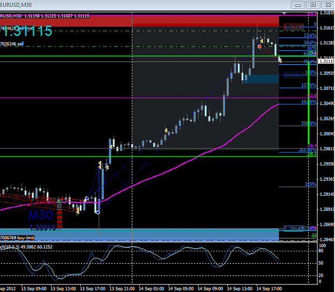This screenshot has width=335, height=292.
Task: Select the Fibonacci 161.8% level label
Action: pyautogui.click(x=309, y=102)
